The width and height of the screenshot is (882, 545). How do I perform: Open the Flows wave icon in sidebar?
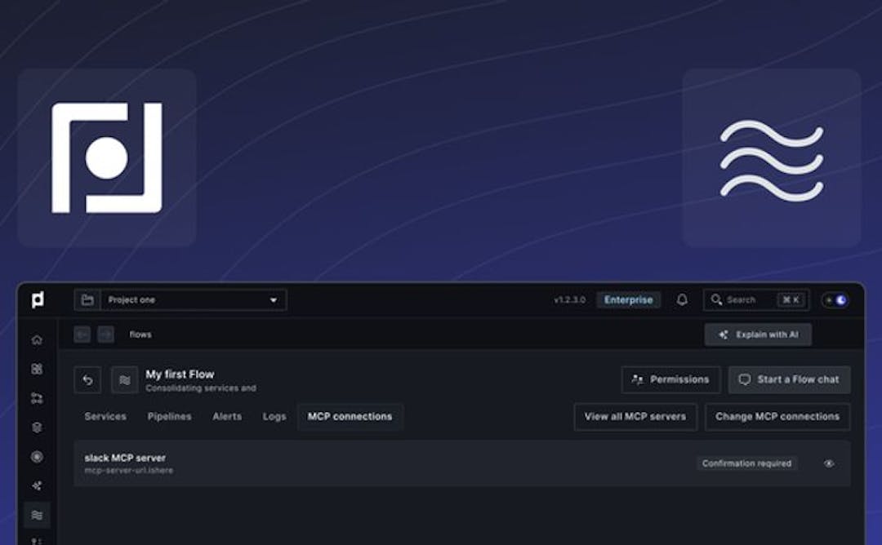pyautogui.click(x=37, y=516)
